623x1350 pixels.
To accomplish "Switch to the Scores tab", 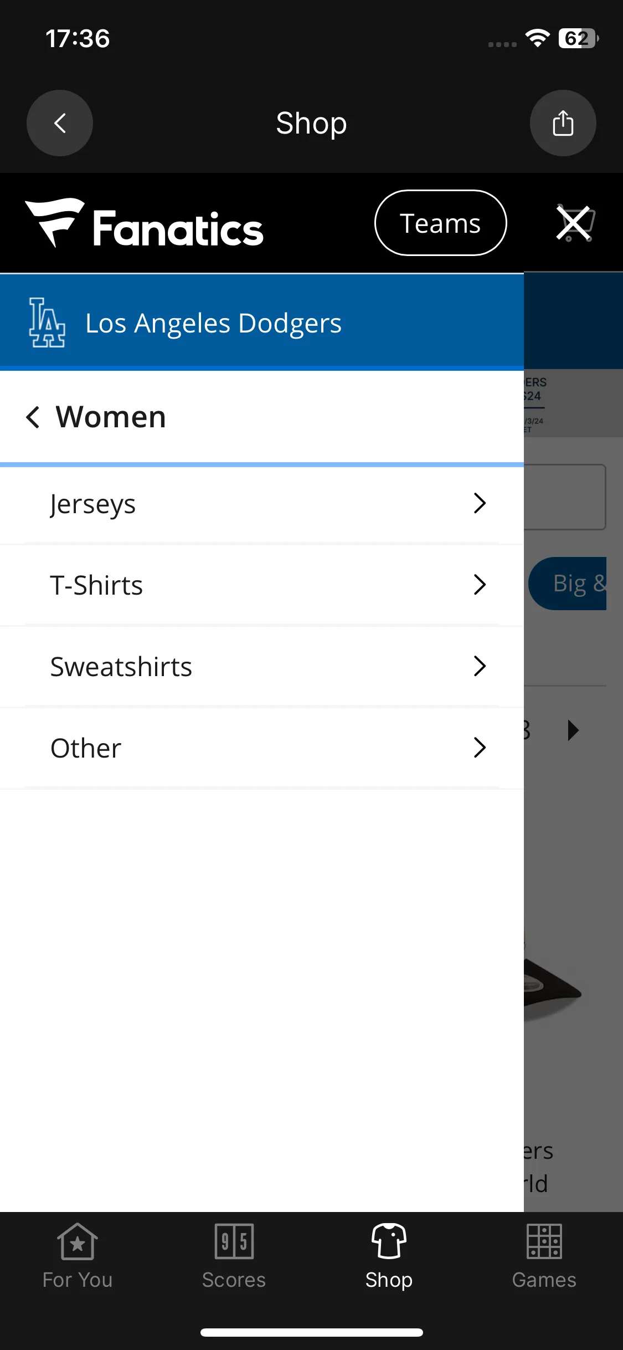I will tap(234, 1257).
